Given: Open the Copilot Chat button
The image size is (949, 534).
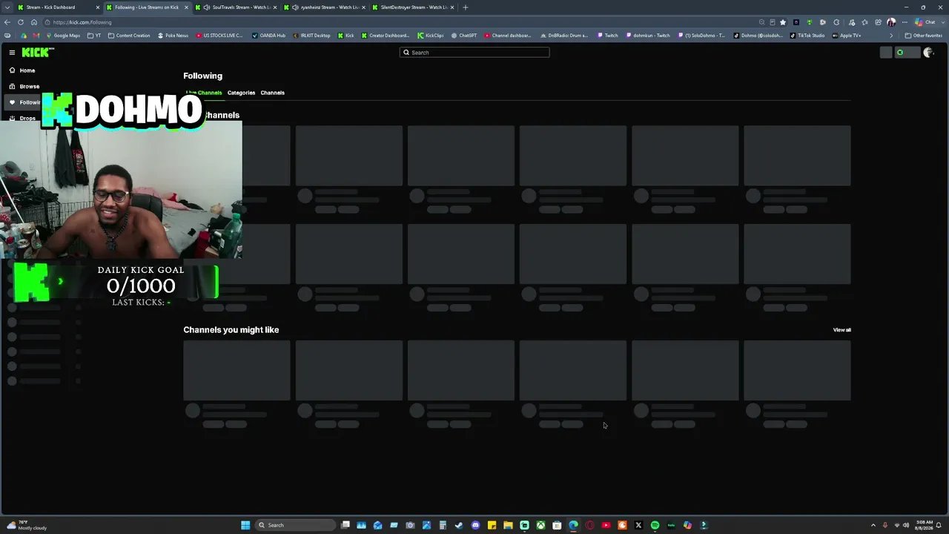Looking at the screenshot, I should click(x=926, y=22).
